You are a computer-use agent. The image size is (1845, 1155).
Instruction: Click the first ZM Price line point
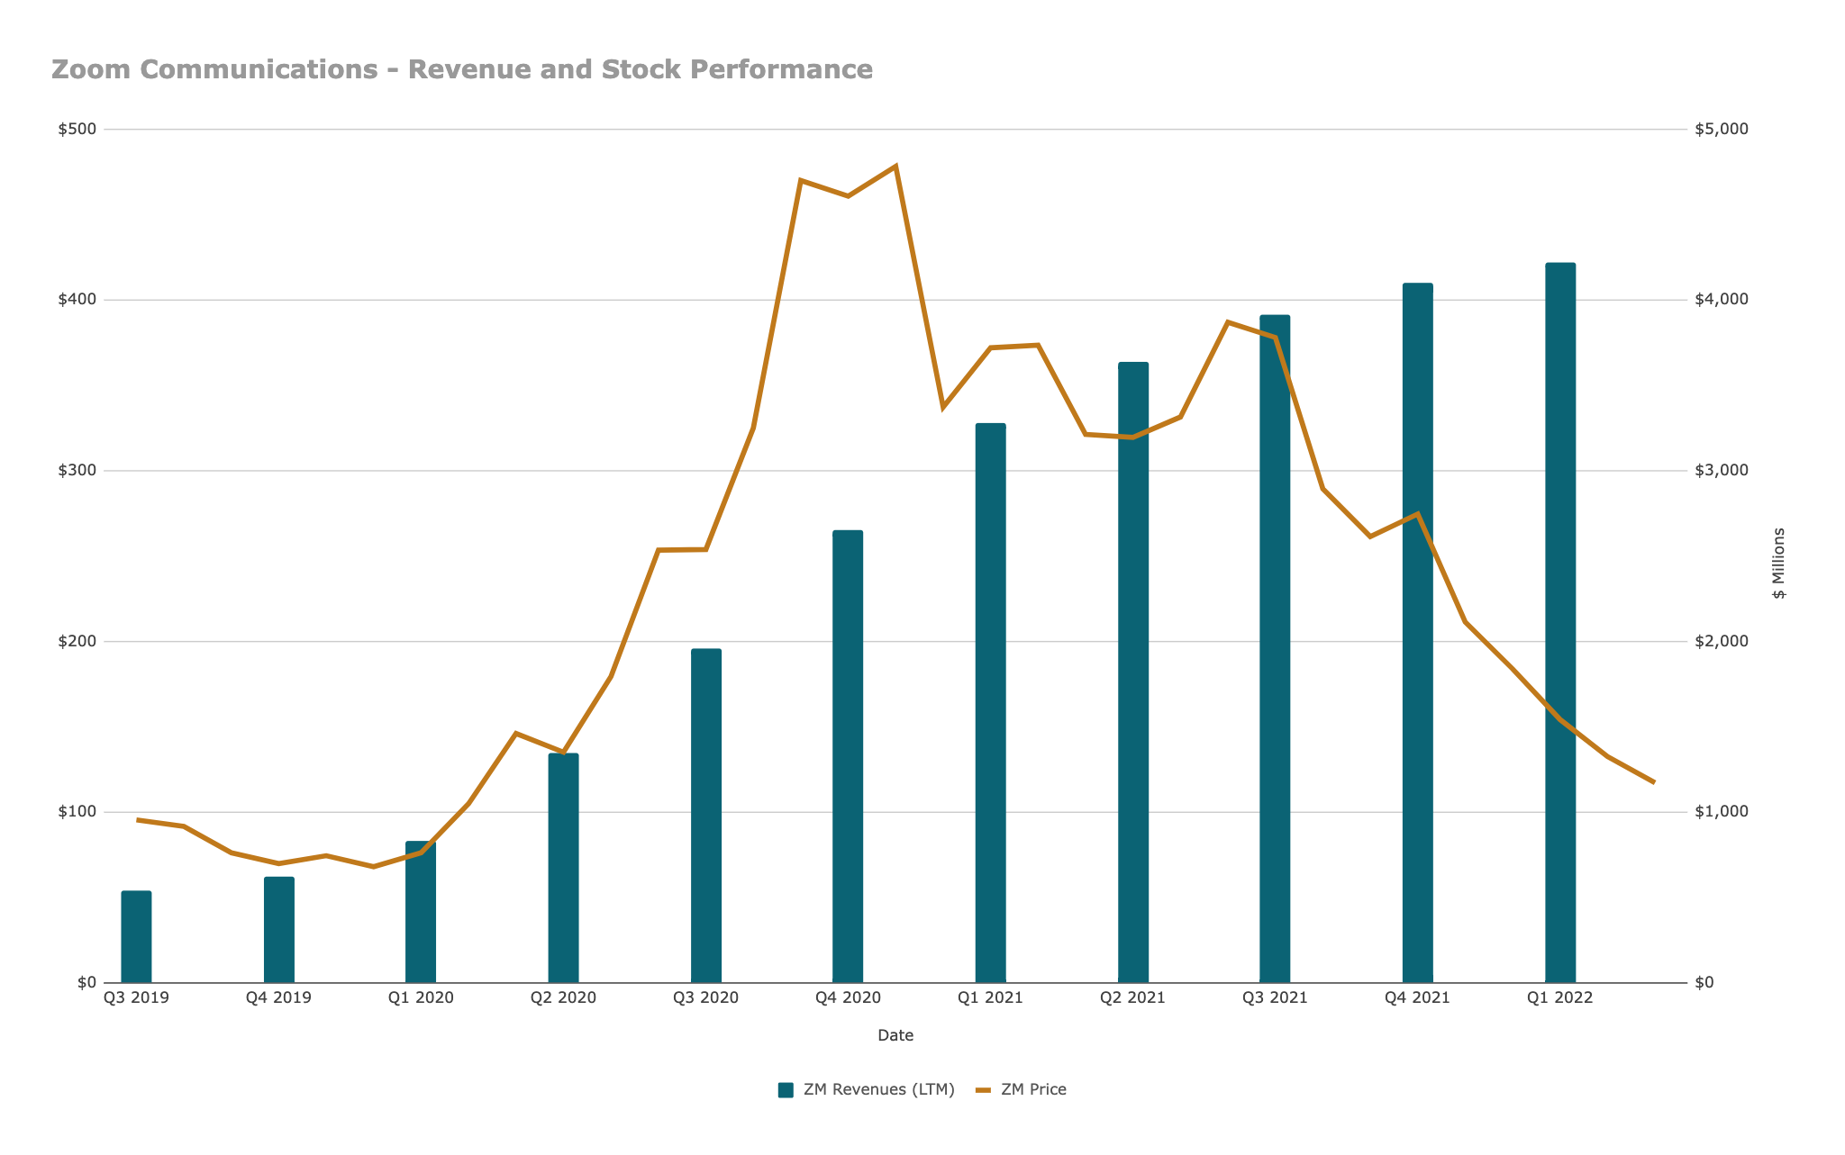(x=137, y=820)
